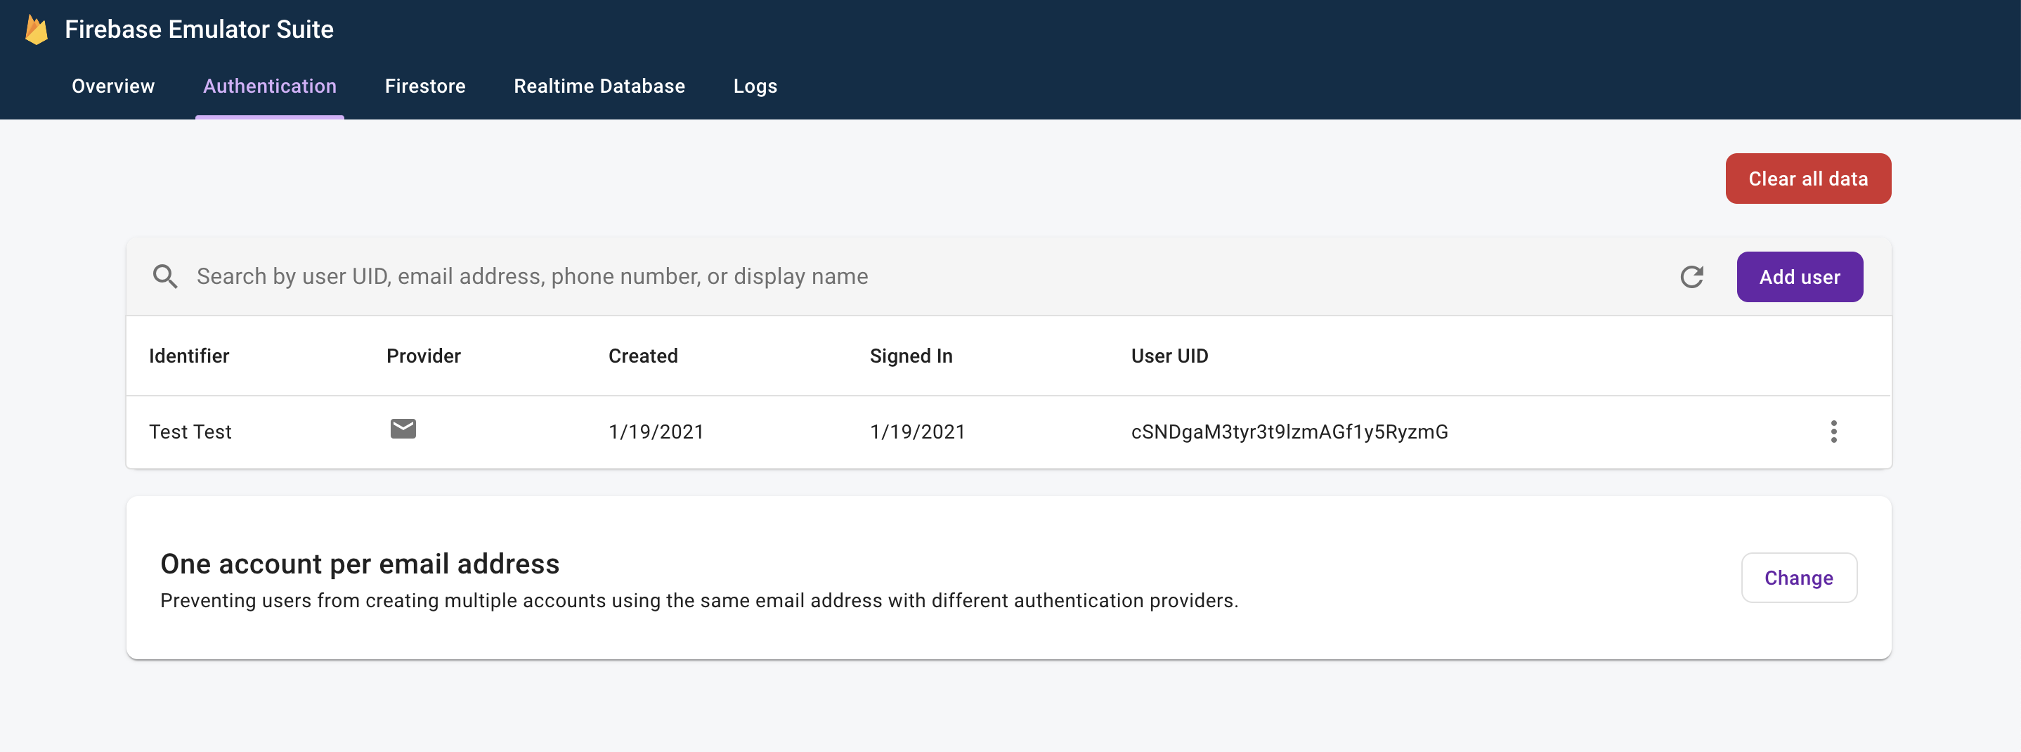Click the Clear all data button
This screenshot has width=2021, height=752.
click(1807, 179)
